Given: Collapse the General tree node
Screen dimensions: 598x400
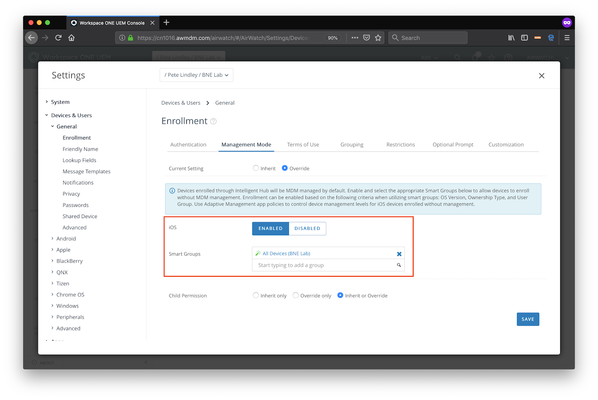Looking at the screenshot, I should coord(52,126).
